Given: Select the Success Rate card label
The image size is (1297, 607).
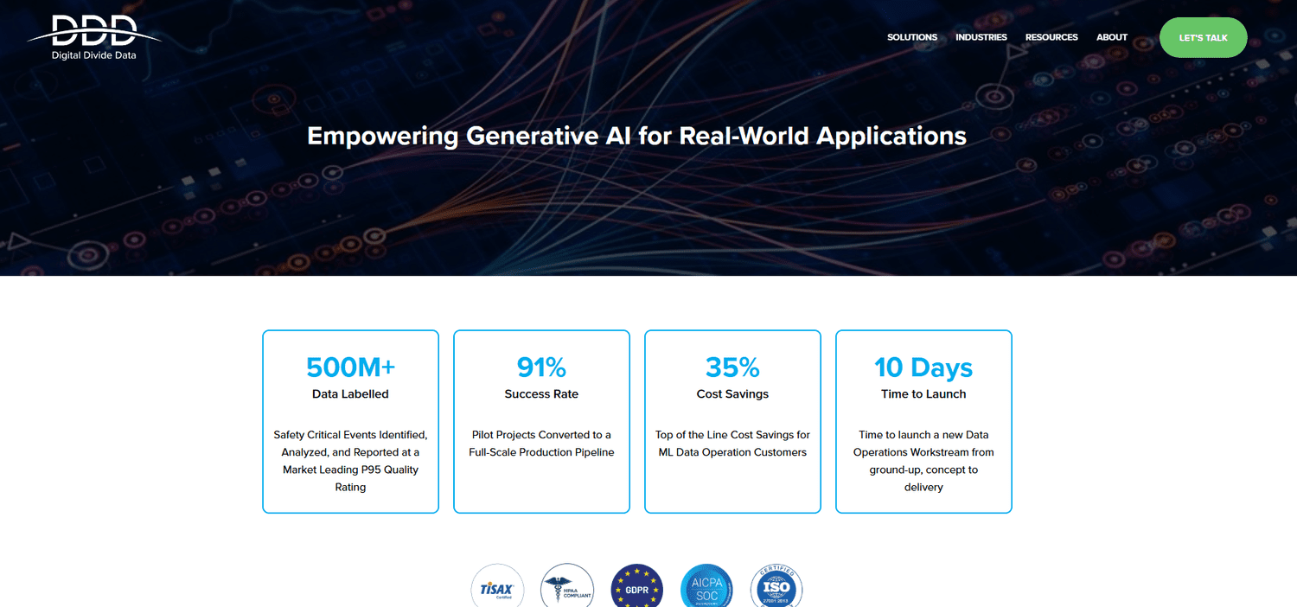Looking at the screenshot, I should pos(541,394).
